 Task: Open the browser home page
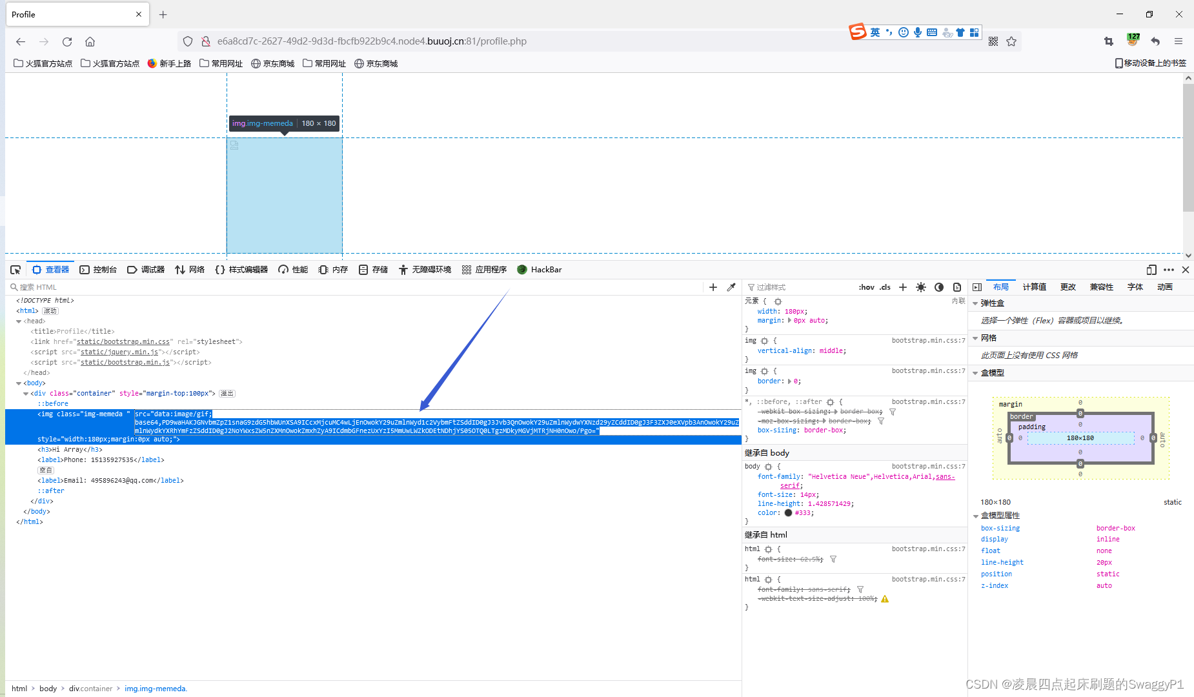pyautogui.click(x=90, y=41)
